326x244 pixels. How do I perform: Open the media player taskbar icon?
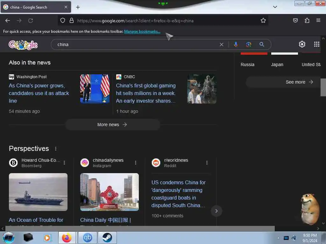tap(47, 238)
